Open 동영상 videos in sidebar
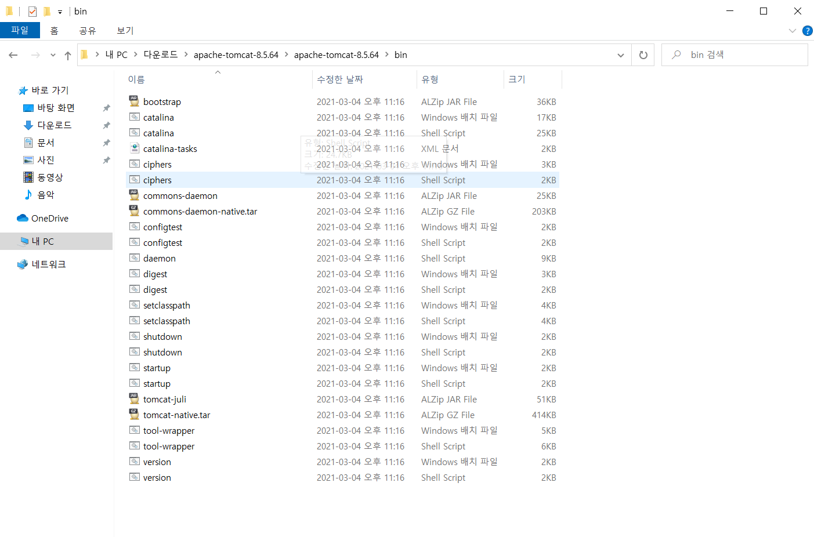814x537 pixels. (x=43, y=177)
